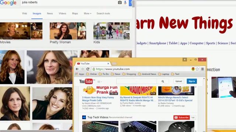The width and height of the screenshot is (236, 132).
Task: Expand the Google More dropdown
Action: (87, 14)
